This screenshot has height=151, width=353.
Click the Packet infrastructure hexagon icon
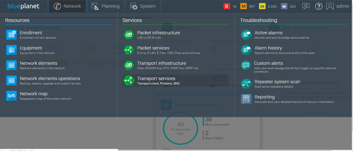(x=129, y=35)
